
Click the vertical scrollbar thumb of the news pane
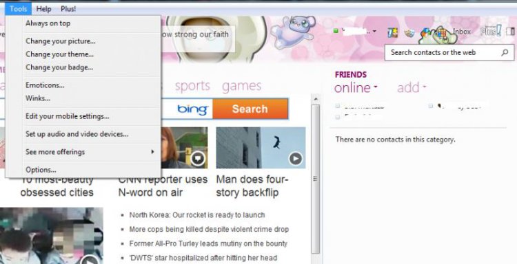point(316,179)
